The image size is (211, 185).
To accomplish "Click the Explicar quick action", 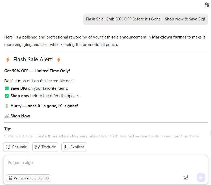I will pyautogui.click(x=74, y=147).
